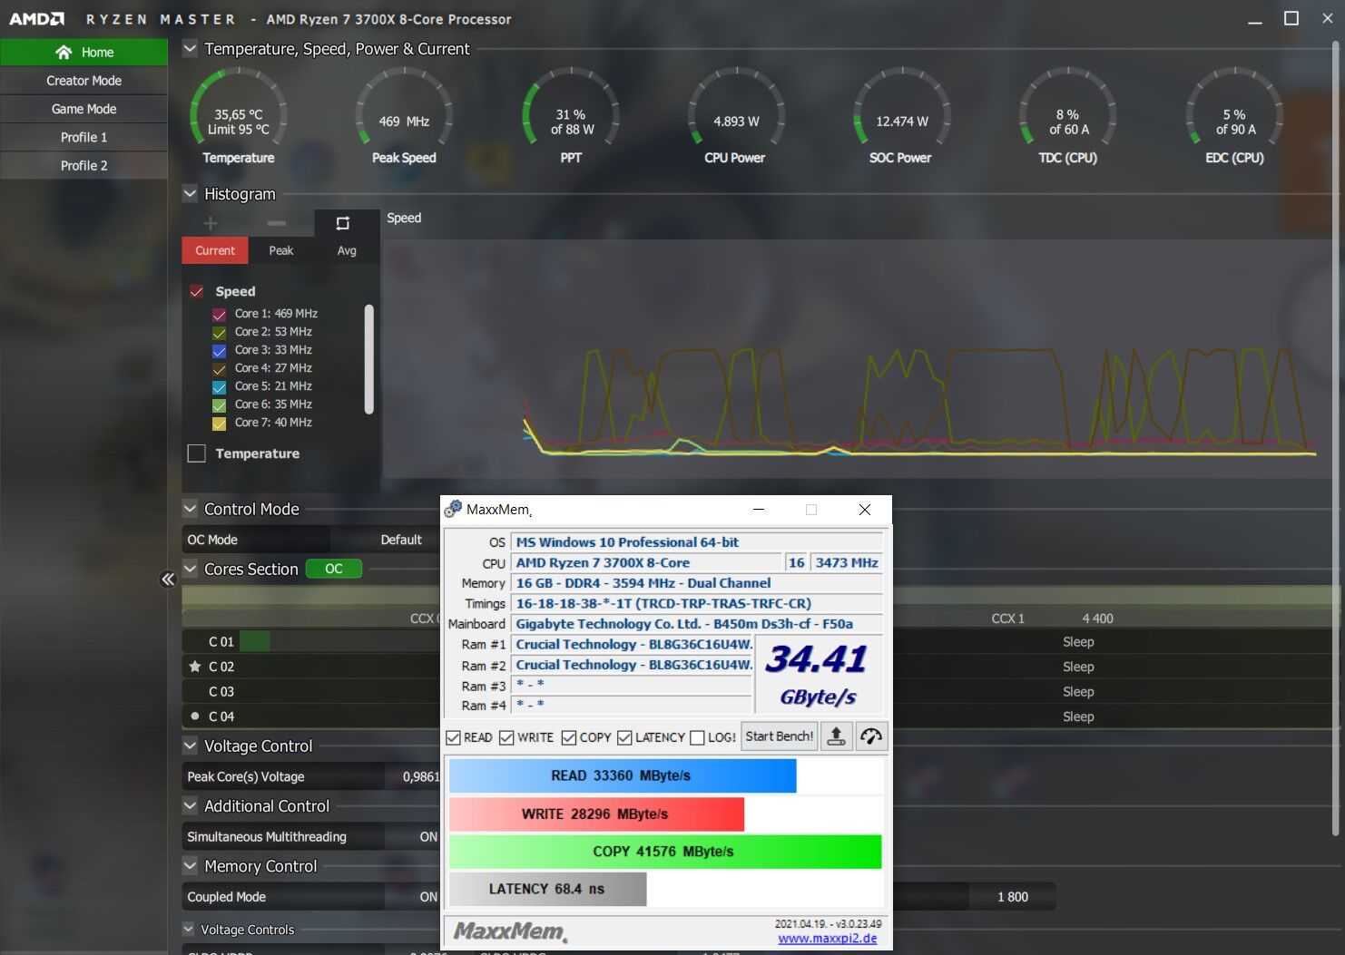Click the histogram expand view icon
Image resolution: width=1345 pixels, height=955 pixels.
(343, 223)
